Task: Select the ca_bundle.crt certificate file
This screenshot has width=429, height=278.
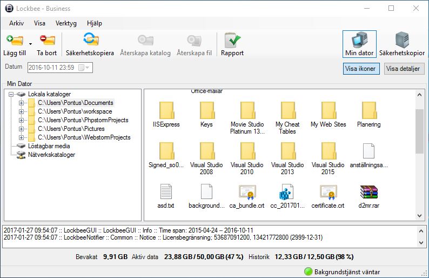Action: (x=247, y=191)
